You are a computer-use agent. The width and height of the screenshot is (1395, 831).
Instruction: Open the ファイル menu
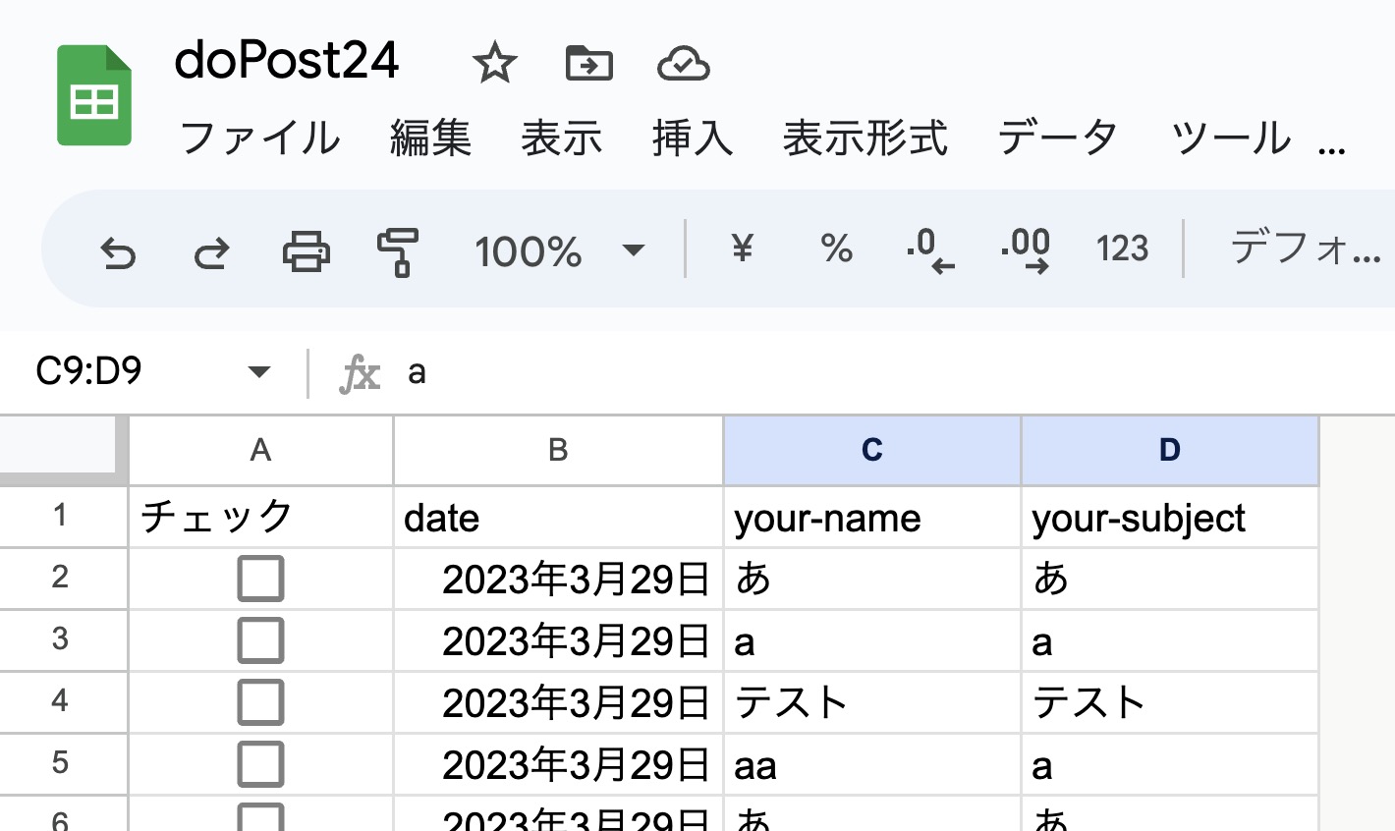click(x=259, y=138)
